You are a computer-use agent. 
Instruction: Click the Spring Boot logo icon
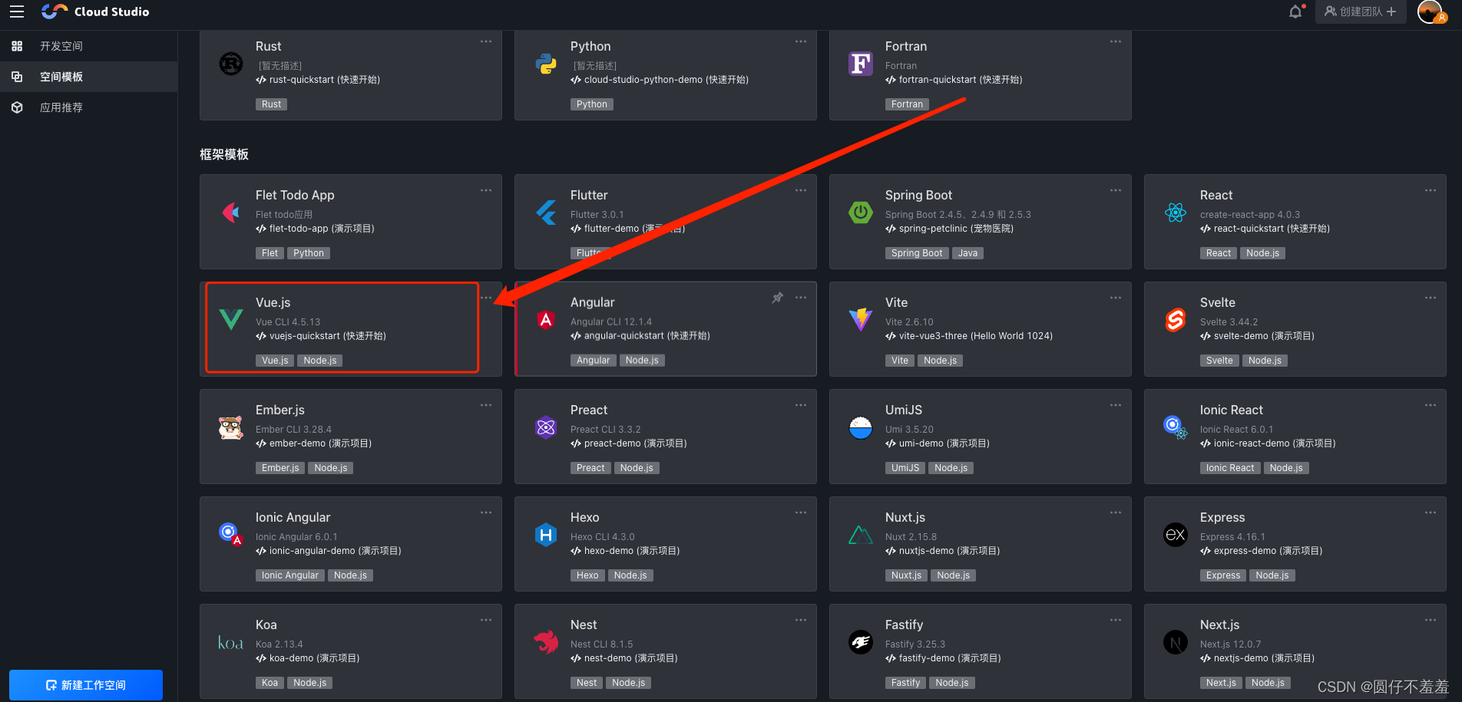pos(861,213)
